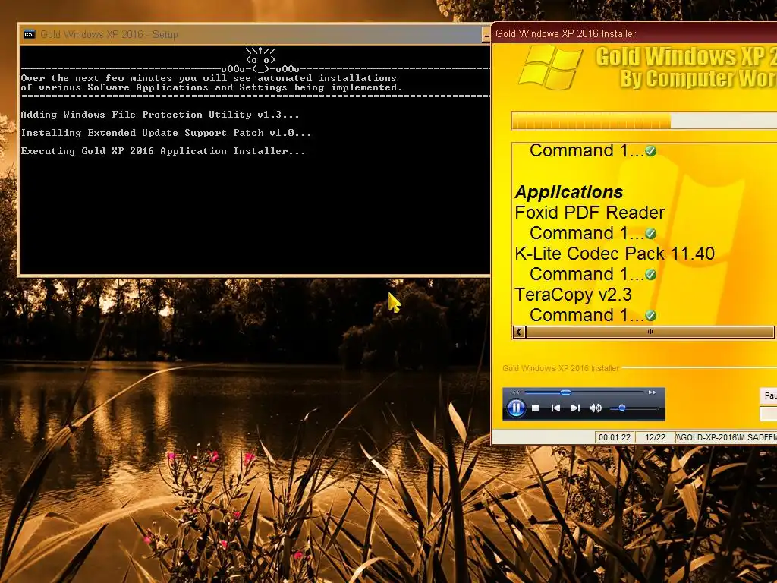This screenshot has width=777, height=583.
Task: Skip to the previous track
Action: coord(555,408)
